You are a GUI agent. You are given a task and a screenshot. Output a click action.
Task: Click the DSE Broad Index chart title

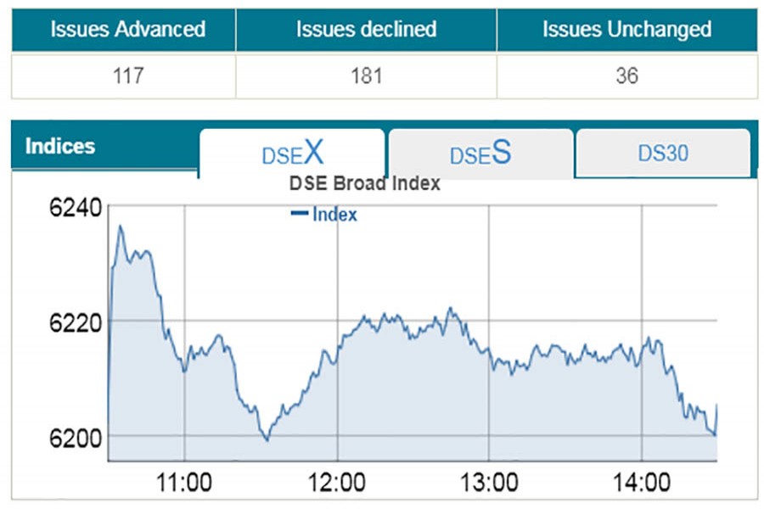click(x=364, y=183)
